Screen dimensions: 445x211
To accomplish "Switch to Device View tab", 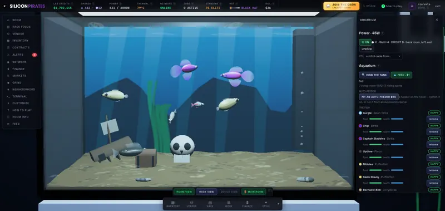I will 229,192.
